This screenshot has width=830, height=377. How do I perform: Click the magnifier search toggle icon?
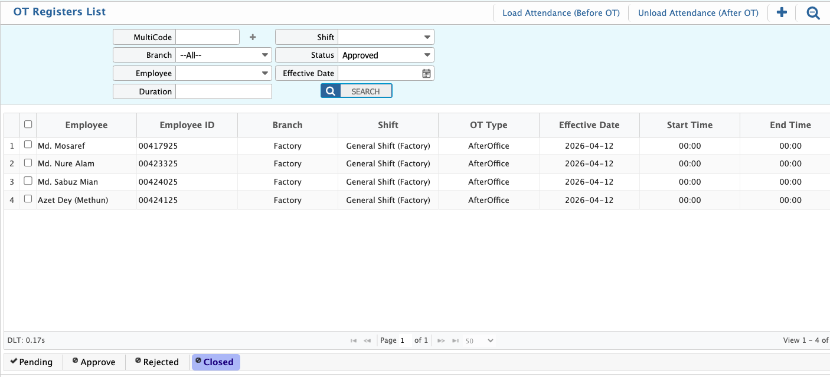coord(813,13)
